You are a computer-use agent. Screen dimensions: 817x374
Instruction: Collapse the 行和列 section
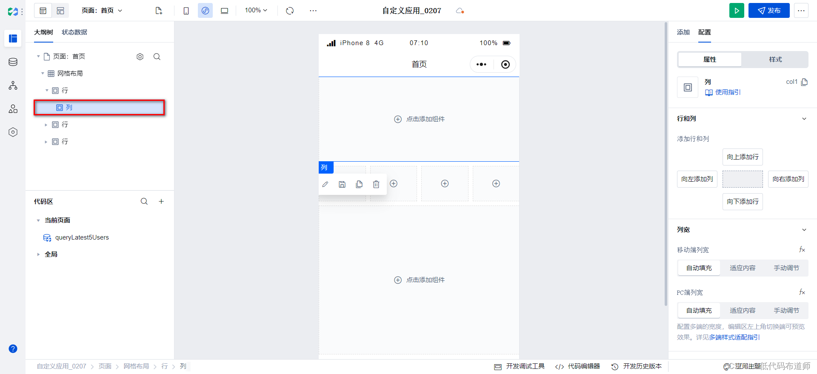point(804,119)
